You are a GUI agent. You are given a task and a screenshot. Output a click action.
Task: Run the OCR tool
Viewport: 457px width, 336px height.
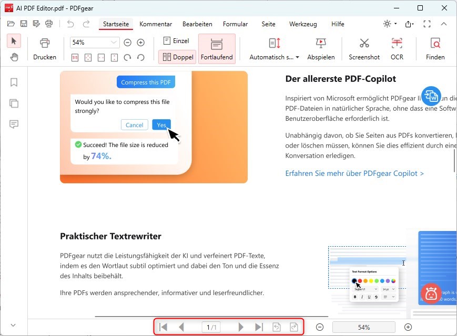click(x=397, y=49)
